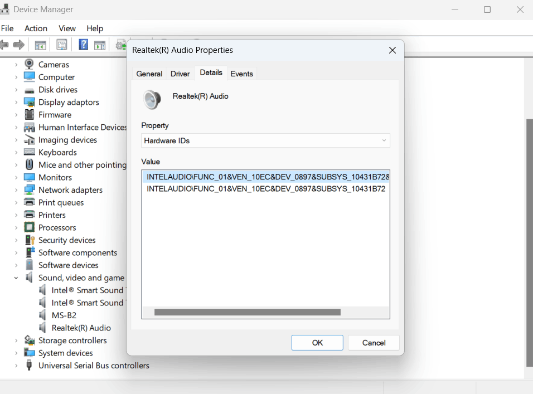Collapse the Sound, video and game node
The width and height of the screenshot is (533, 394).
[16, 278]
